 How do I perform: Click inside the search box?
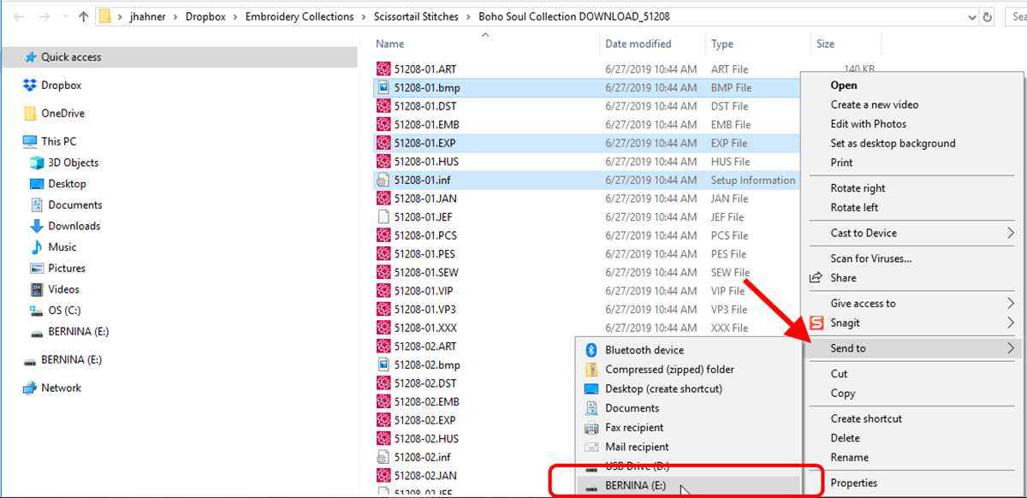[x=1018, y=15]
